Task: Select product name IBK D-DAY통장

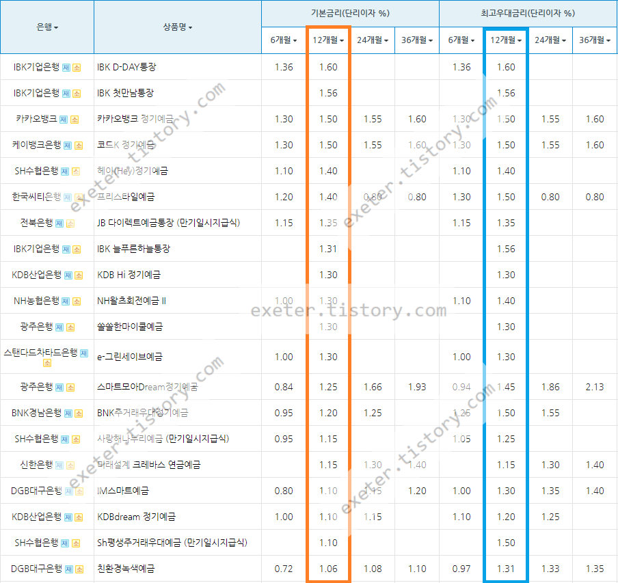Action: click(x=126, y=68)
